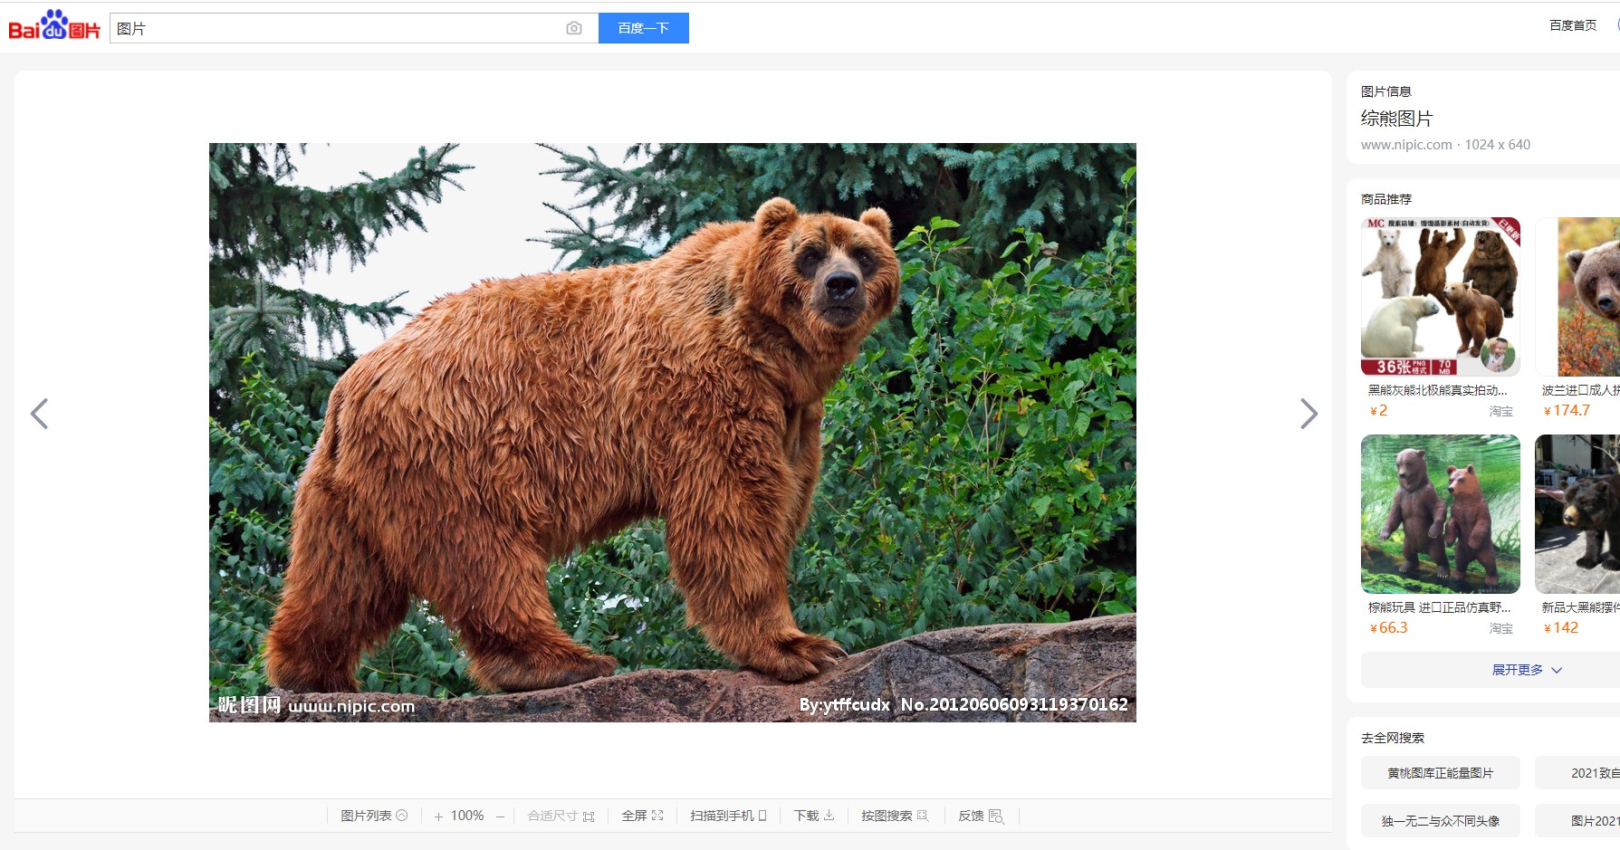Expand the 图片列表 image list
1620x850 pixels.
374,816
